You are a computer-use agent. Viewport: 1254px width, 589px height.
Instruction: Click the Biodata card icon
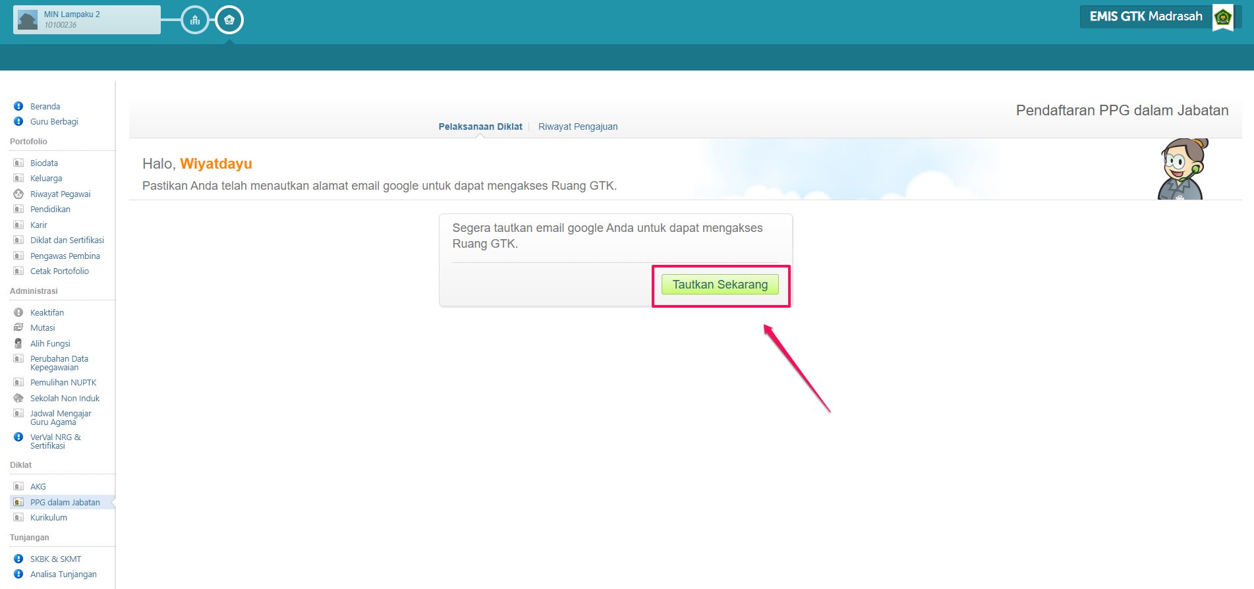pyautogui.click(x=18, y=163)
